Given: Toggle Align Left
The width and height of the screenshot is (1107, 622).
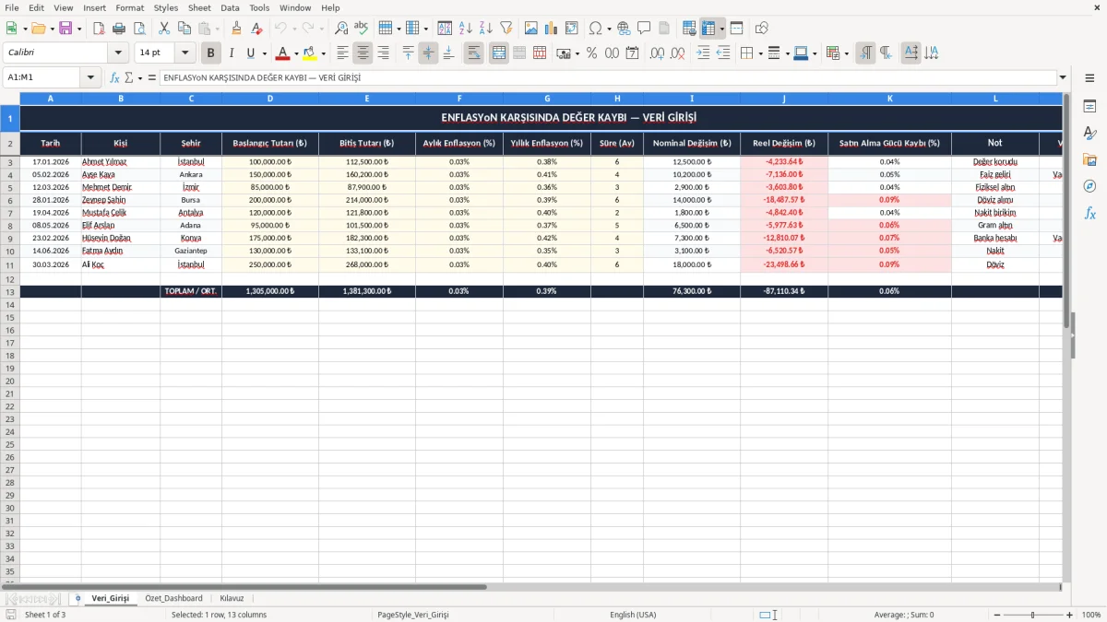Looking at the screenshot, I should (342, 53).
